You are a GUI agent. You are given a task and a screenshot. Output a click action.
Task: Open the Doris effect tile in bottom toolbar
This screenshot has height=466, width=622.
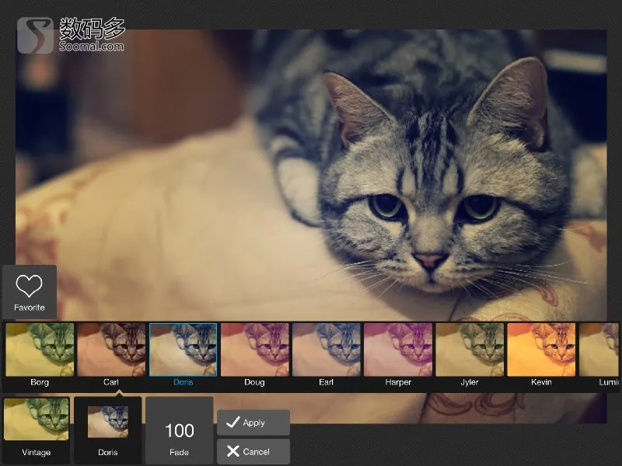[108, 429]
